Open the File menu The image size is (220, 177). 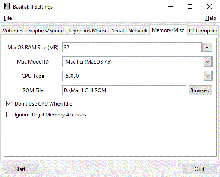point(8,18)
